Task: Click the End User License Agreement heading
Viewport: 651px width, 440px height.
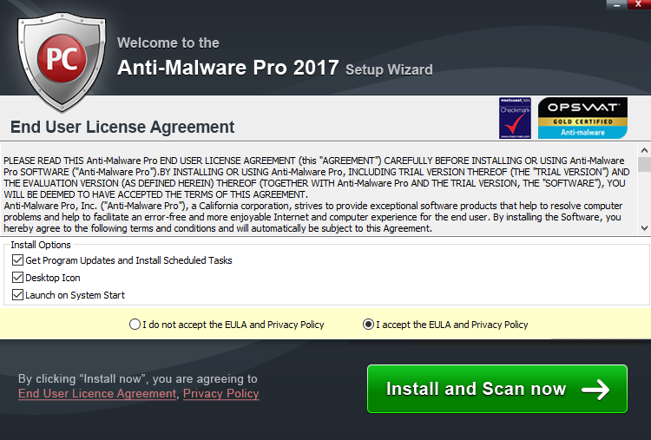Action: pyautogui.click(x=122, y=128)
